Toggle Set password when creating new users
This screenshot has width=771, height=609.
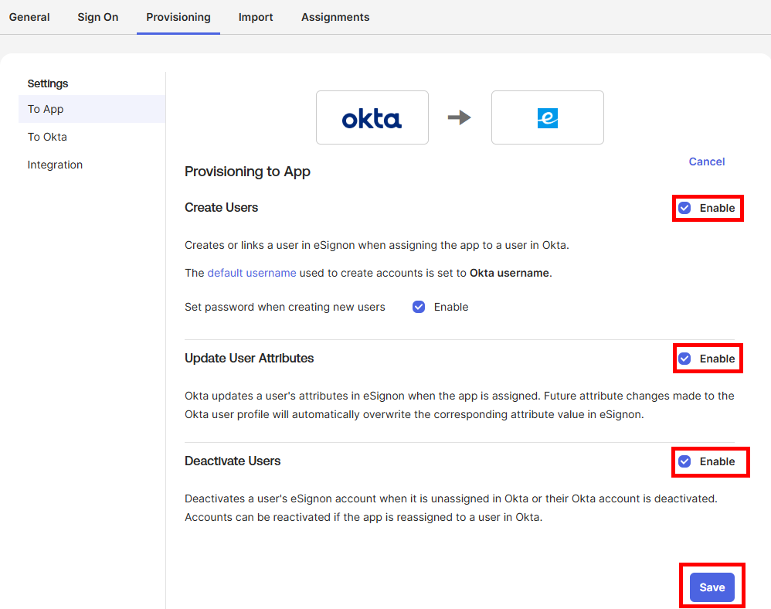(419, 307)
